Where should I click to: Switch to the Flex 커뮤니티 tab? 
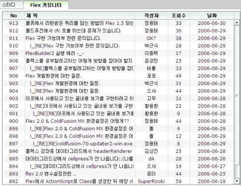point(46,5)
